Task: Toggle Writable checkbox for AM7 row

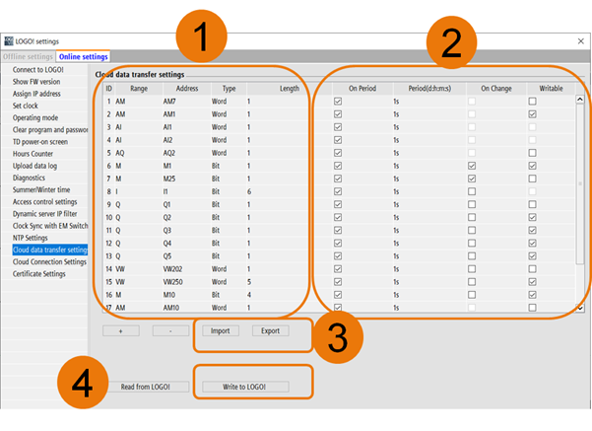Action: tap(532, 102)
